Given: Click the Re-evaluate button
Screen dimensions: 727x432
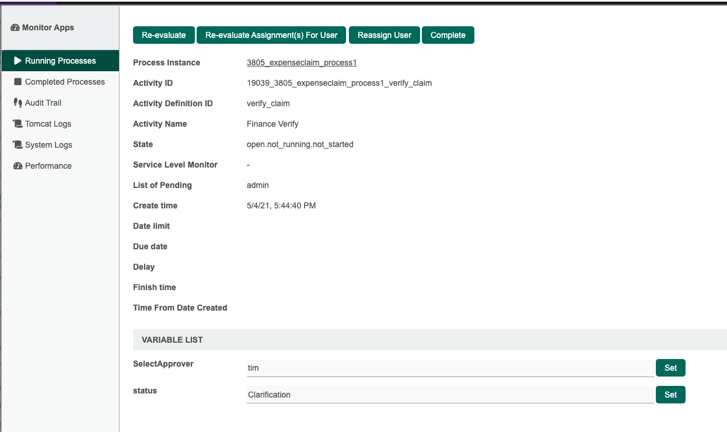Looking at the screenshot, I should (164, 35).
